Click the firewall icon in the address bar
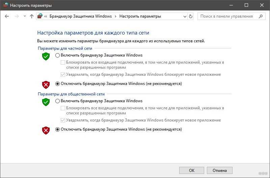The width and height of the screenshot is (270, 178). (40, 16)
